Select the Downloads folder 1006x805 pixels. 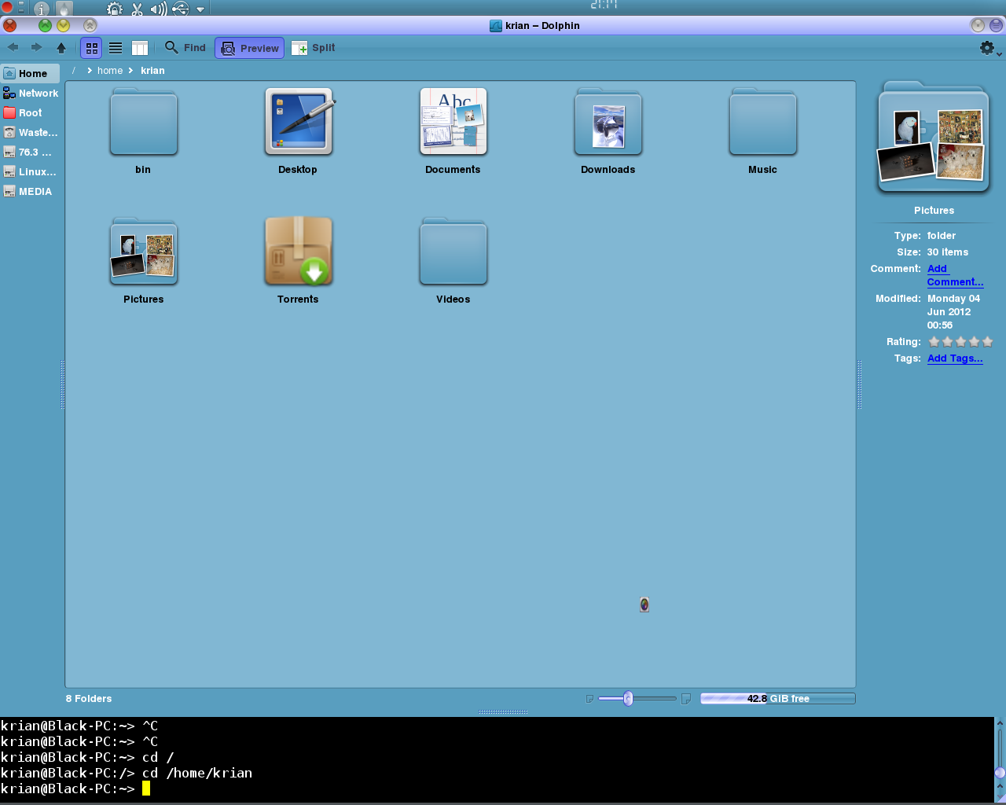608,131
